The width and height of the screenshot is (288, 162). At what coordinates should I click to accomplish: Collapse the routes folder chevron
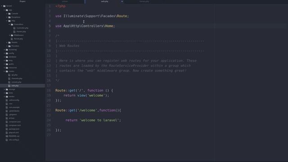(4, 71)
